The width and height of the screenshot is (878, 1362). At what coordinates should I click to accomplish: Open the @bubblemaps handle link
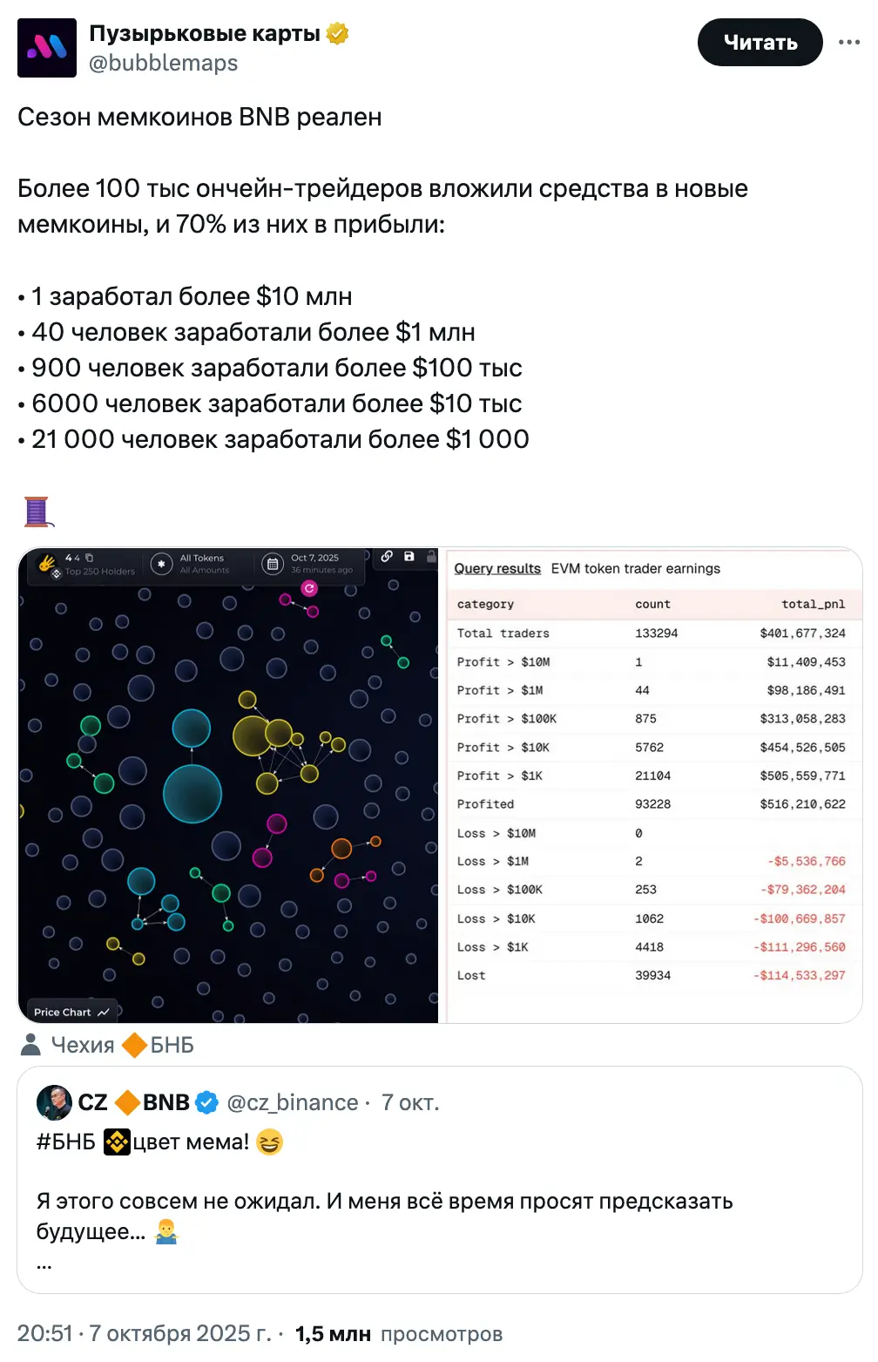tap(163, 64)
